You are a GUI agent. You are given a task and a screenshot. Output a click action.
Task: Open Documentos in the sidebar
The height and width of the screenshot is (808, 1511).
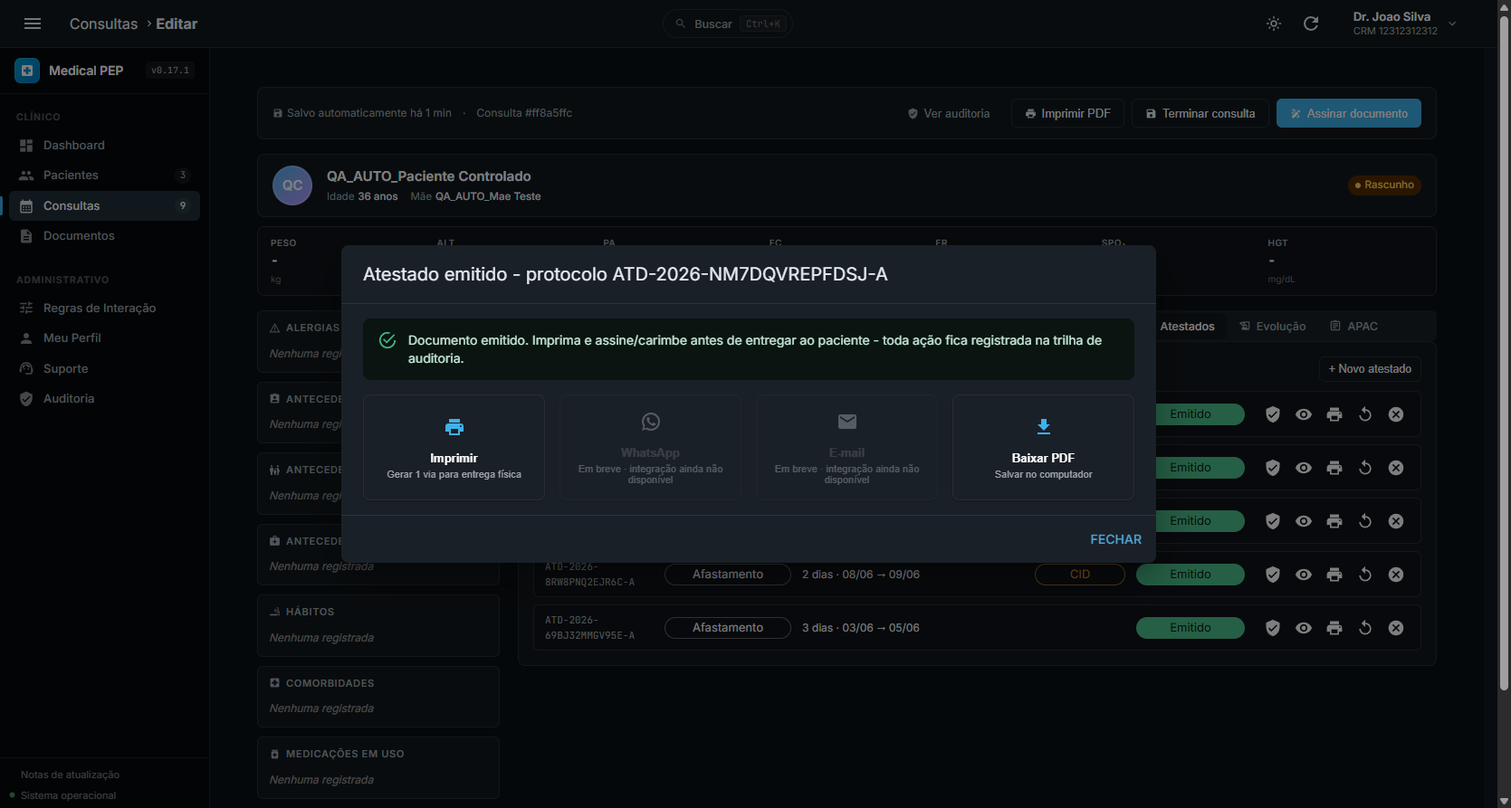104,235
